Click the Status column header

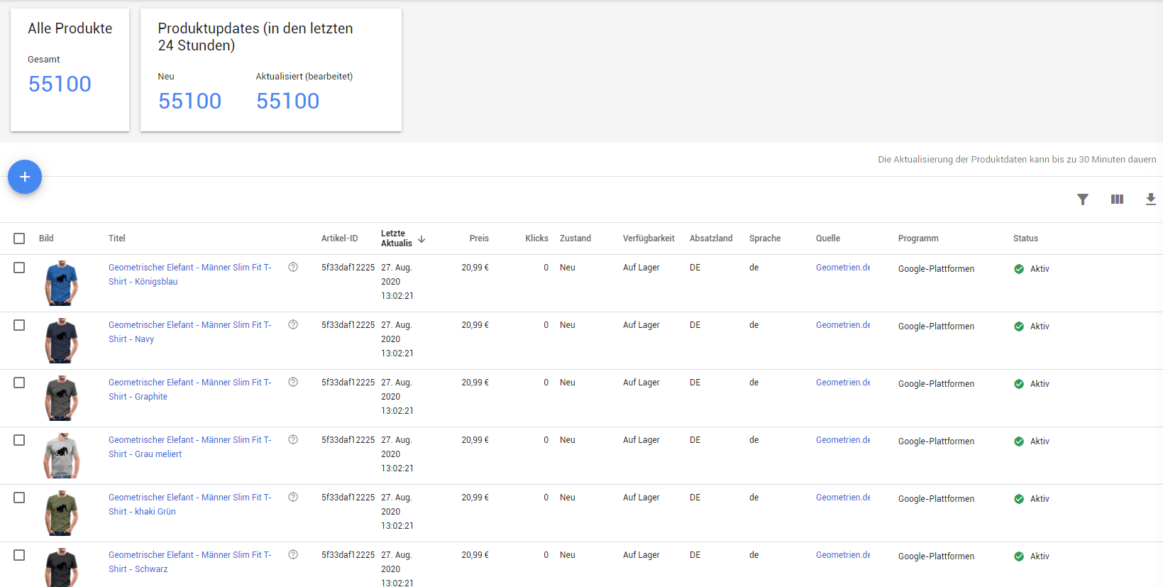[x=1025, y=238]
